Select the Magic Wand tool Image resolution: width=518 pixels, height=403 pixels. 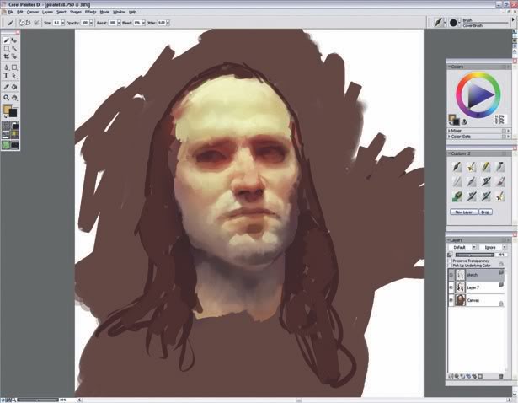[x=14, y=49]
